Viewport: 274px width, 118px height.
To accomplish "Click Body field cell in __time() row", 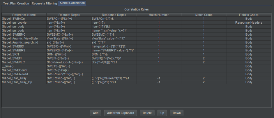I will pyautogui.click(x=249, y=66).
